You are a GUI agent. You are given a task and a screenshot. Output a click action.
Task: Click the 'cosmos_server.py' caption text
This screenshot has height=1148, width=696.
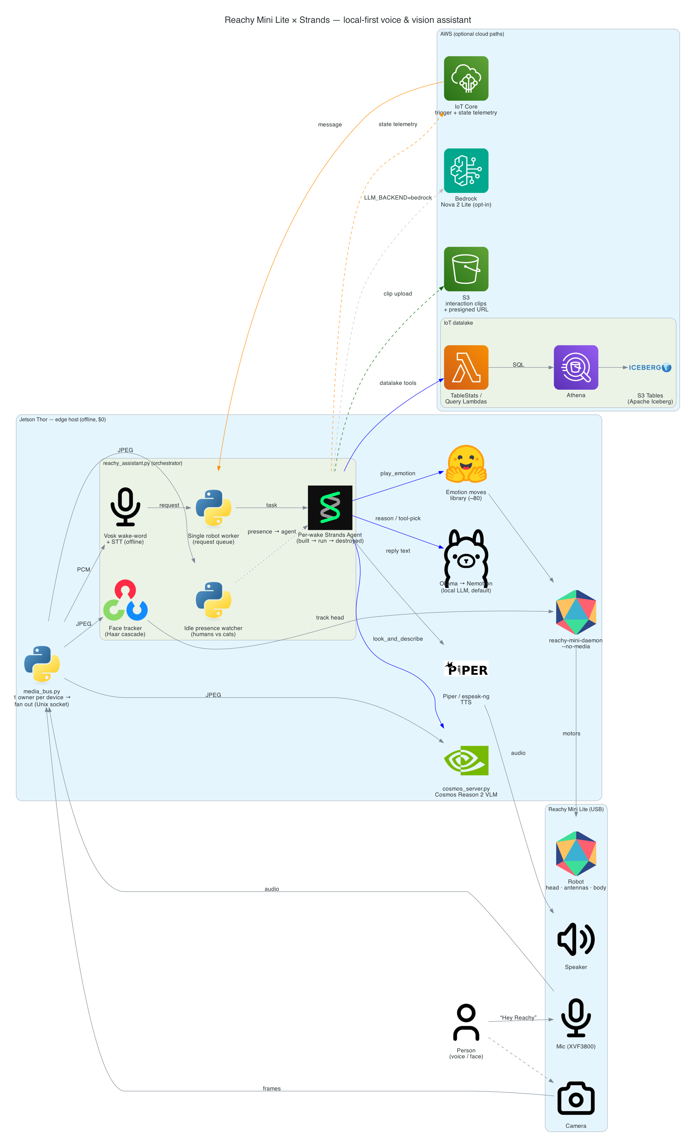466,789
